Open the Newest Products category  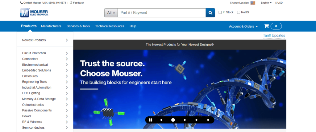tap(34, 40)
